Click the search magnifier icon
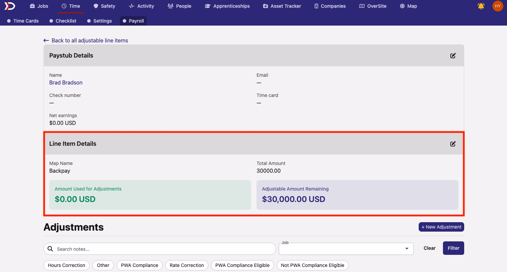This screenshot has height=272, width=507. pyautogui.click(x=50, y=249)
